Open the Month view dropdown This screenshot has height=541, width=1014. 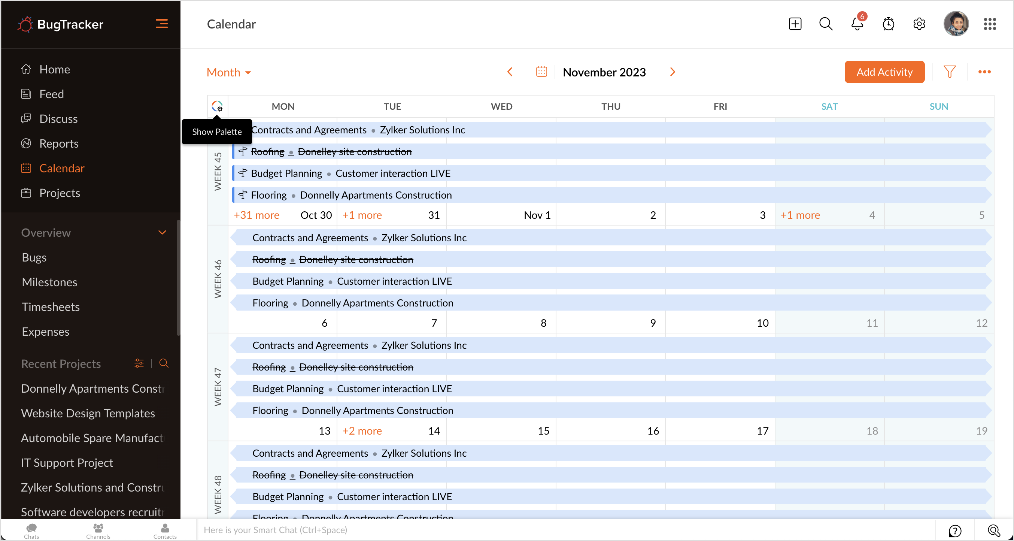(229, 72)
